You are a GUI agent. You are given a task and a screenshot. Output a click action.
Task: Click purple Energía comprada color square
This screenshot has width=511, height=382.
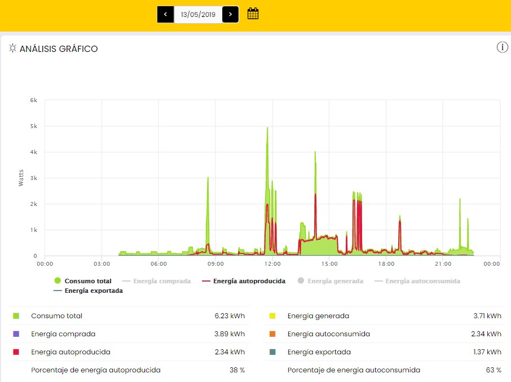click(16, 334)
